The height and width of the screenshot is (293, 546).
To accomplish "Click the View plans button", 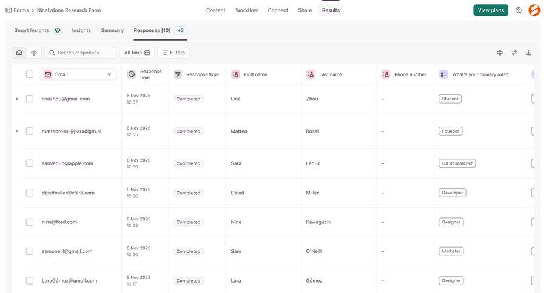I will [x=491, y=10].
